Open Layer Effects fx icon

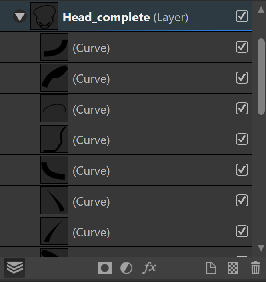(x=149, y=268)
